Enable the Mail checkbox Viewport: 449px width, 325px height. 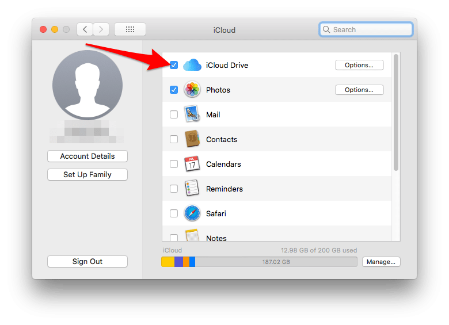[x=173, y=114]
